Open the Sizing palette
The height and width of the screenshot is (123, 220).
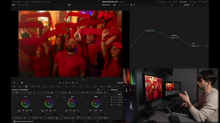(117, 86)
